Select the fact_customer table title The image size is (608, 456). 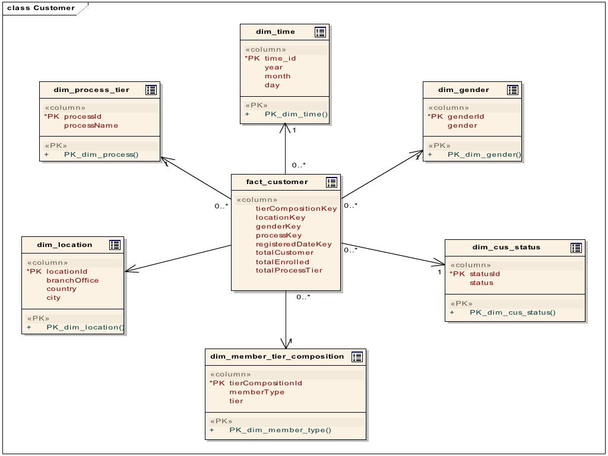277,182
